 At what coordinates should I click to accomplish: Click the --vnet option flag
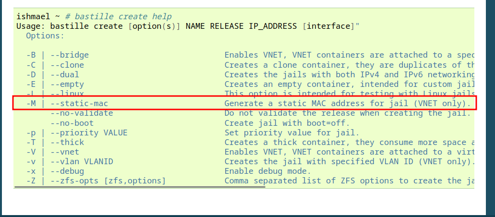[65, 152]
